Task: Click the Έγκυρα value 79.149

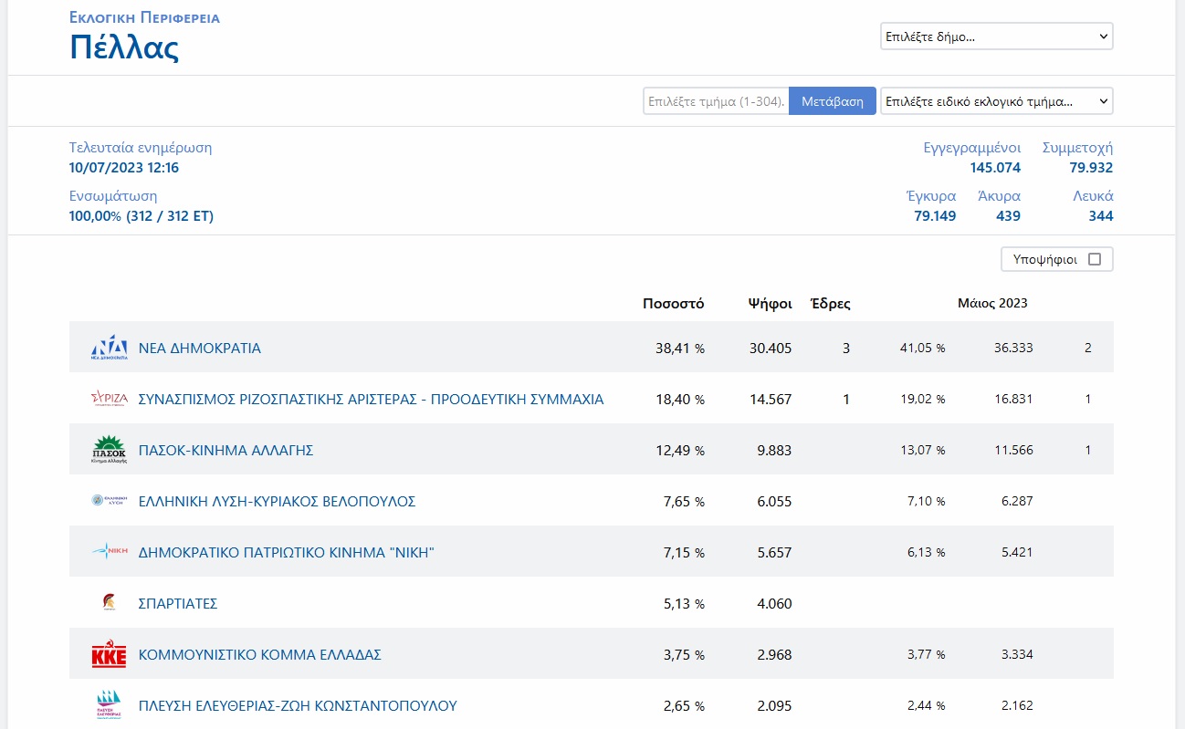Action: pyautogui.click(x=935, y=216)
